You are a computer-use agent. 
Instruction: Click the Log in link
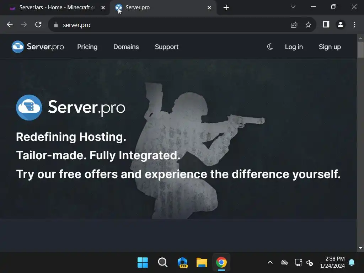coord(294,47)
